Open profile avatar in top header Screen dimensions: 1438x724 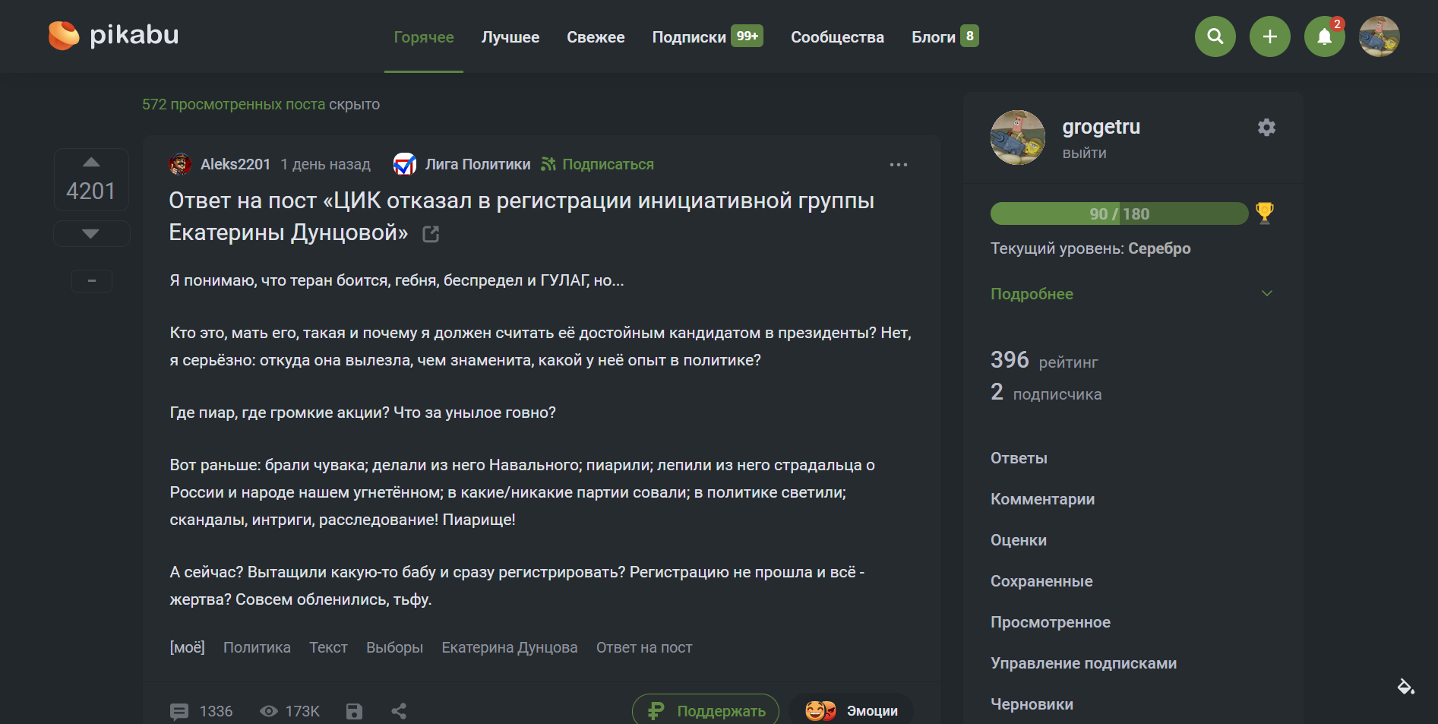(1380, 36)
